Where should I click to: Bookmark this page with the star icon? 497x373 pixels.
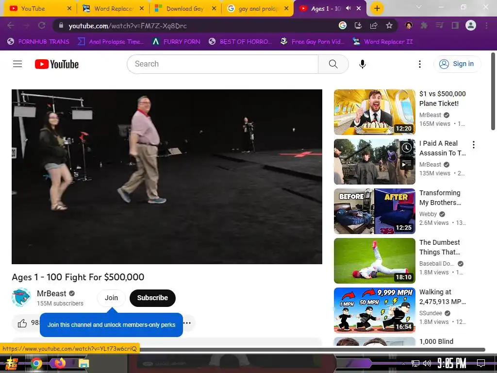point(389,25)
